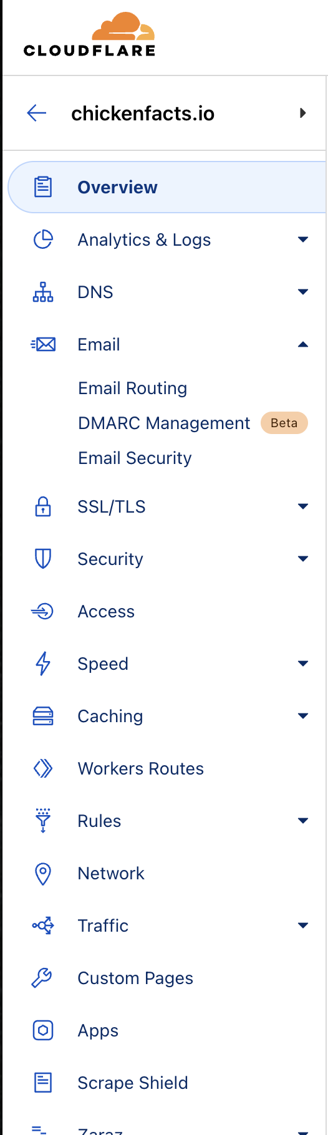Expand the SSL/TLS submenu arrow

[303, 506]
